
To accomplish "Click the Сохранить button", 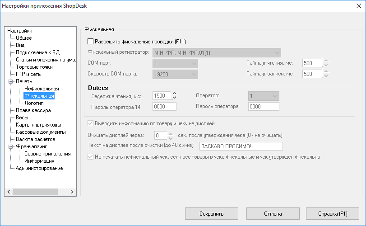I will pos(212,214).
